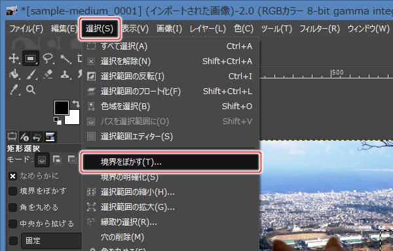Screen dimensions: 393x251
Task: Open the ウィンドウ(W) menu
Action: coord(368,29)
